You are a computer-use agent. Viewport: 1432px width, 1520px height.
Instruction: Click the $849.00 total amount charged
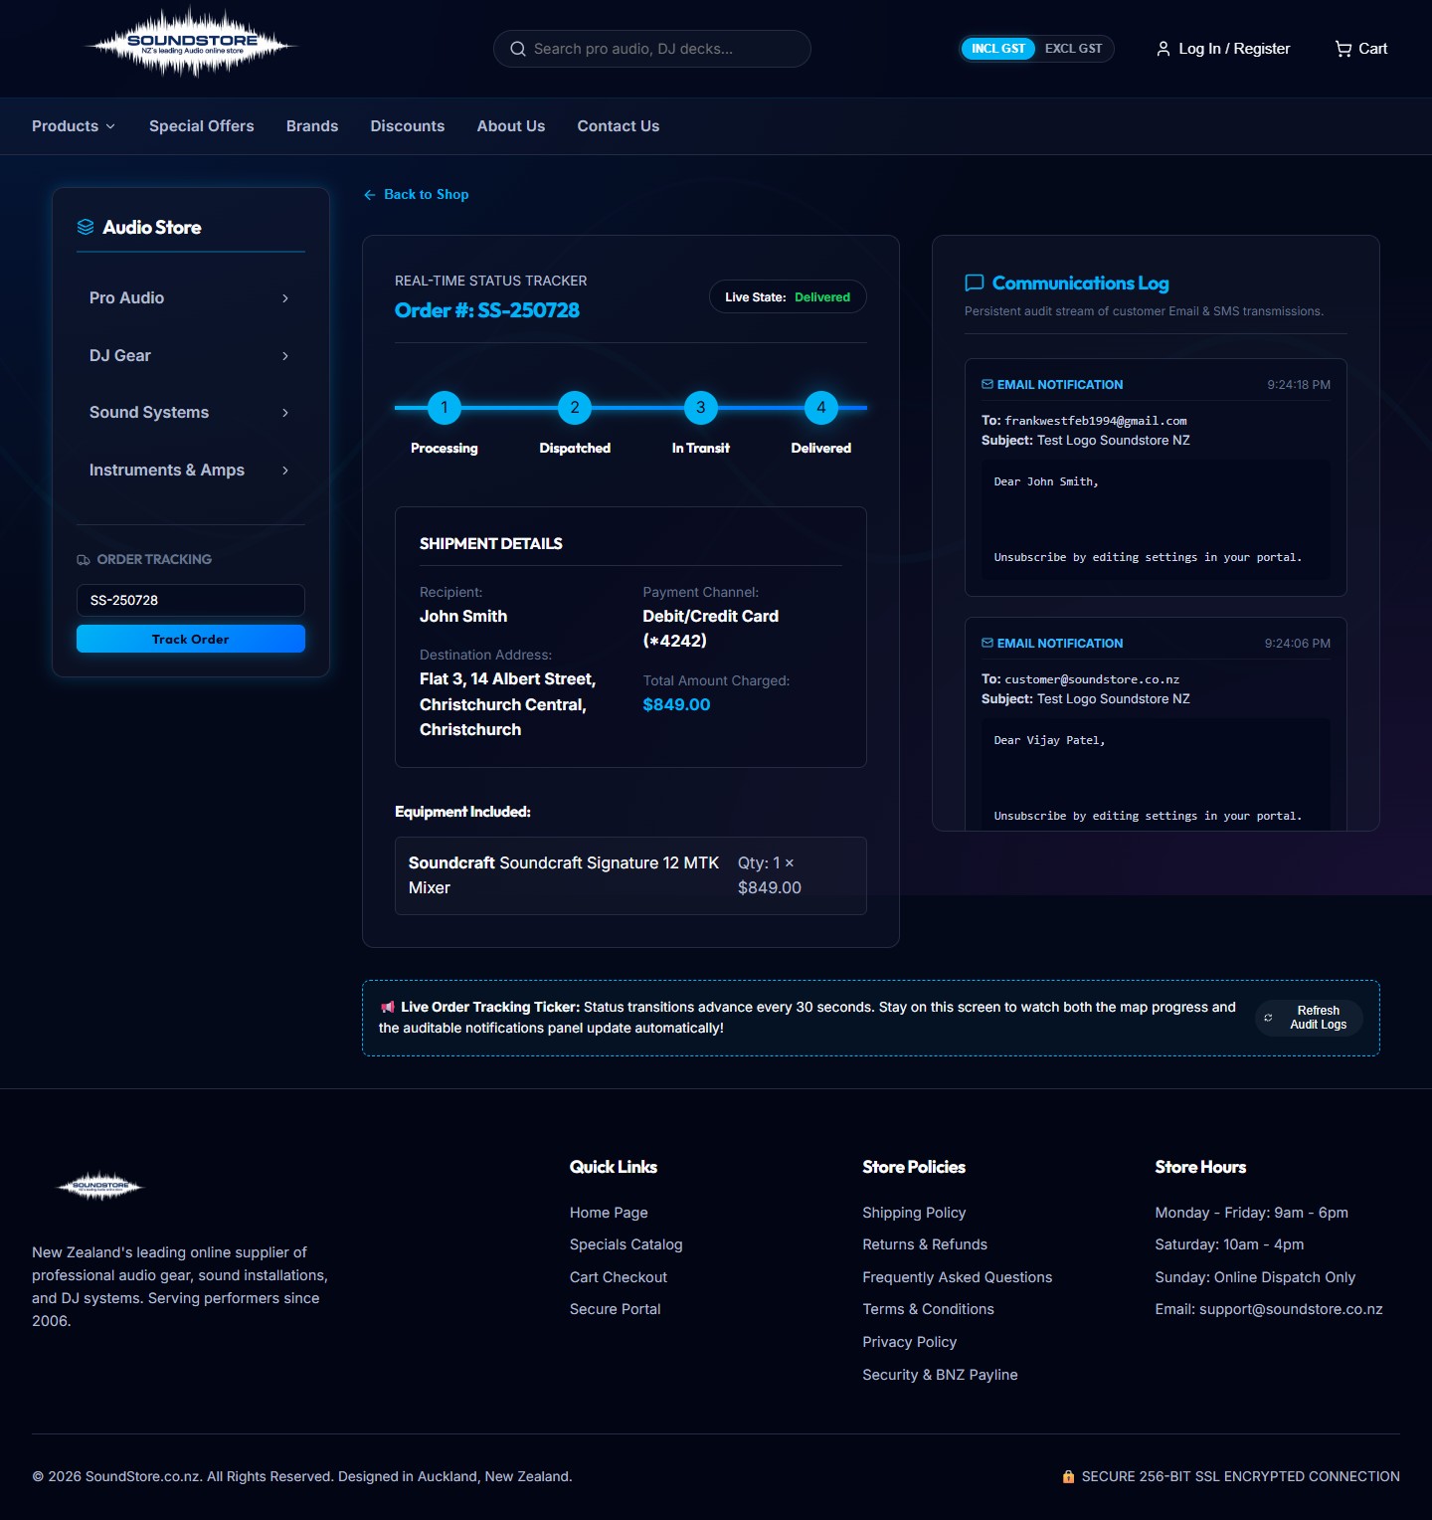point(677,704)
